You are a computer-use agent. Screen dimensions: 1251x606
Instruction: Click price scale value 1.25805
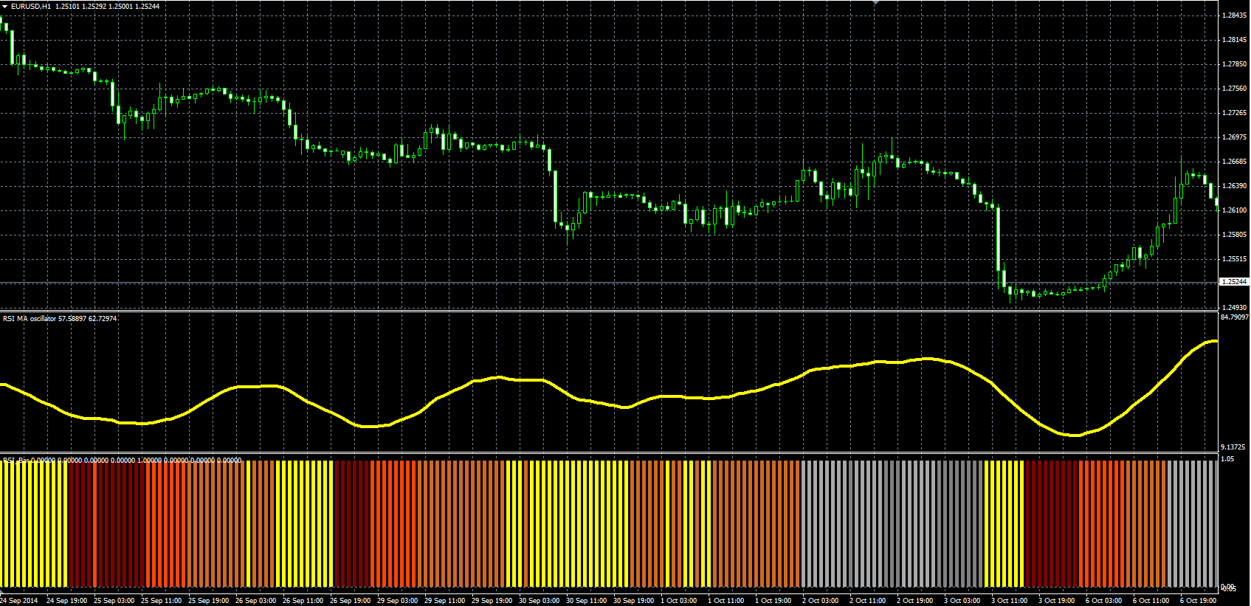pos(1234,235)
